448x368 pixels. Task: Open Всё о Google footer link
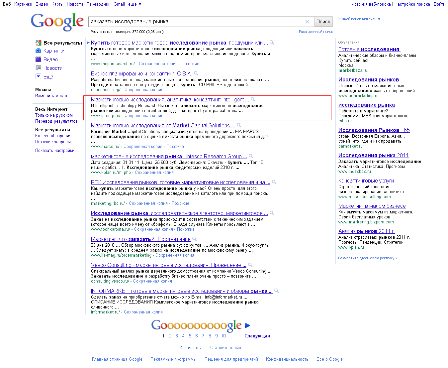(x=329, y=359)
